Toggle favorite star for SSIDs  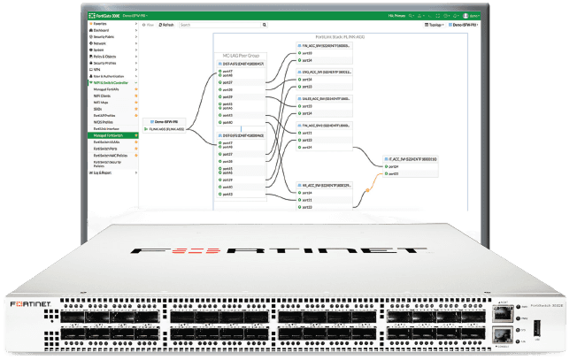coord(135,109)
